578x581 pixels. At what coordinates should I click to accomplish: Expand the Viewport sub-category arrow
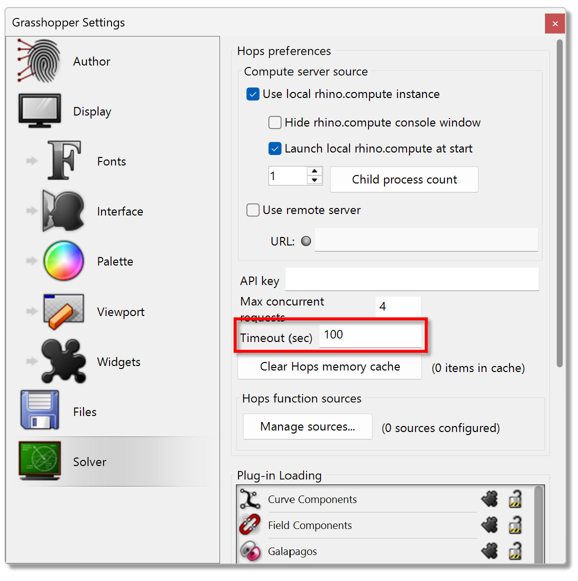32,311
